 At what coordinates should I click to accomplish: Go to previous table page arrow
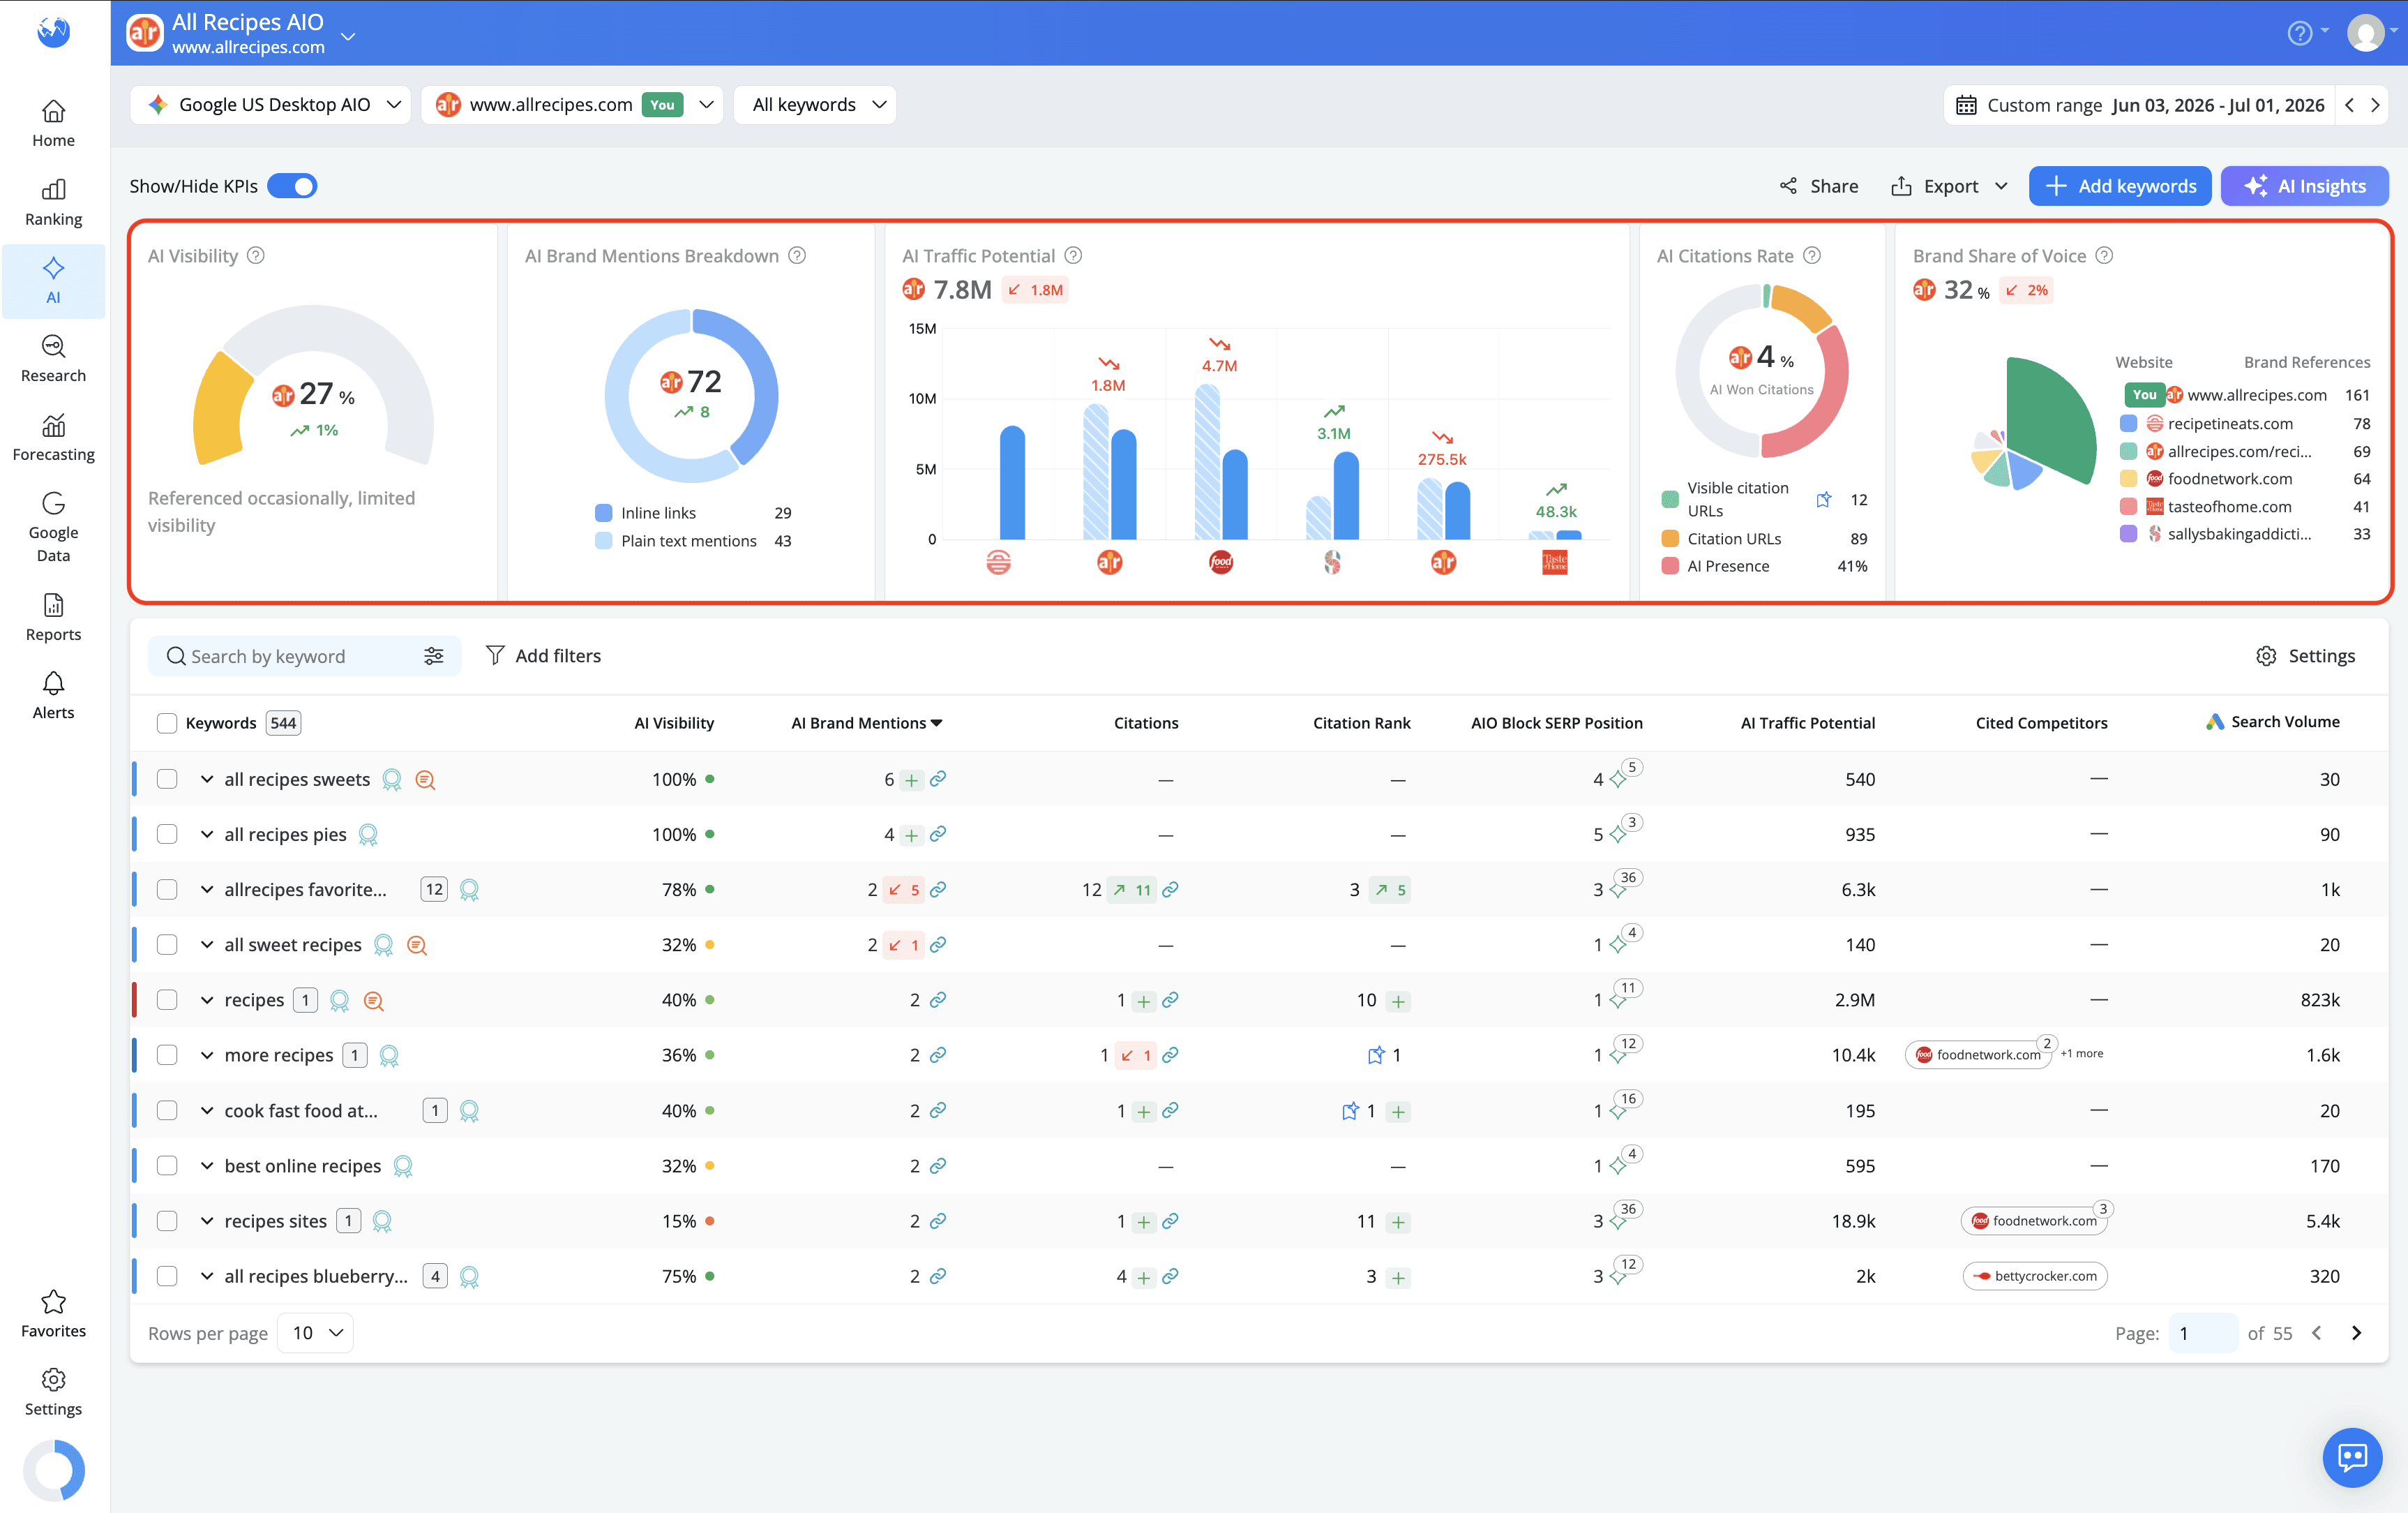(x=2317, y=1333)
